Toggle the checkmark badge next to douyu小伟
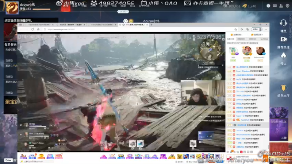The width and height of the screenshot is (292, 164). [131, 21]
